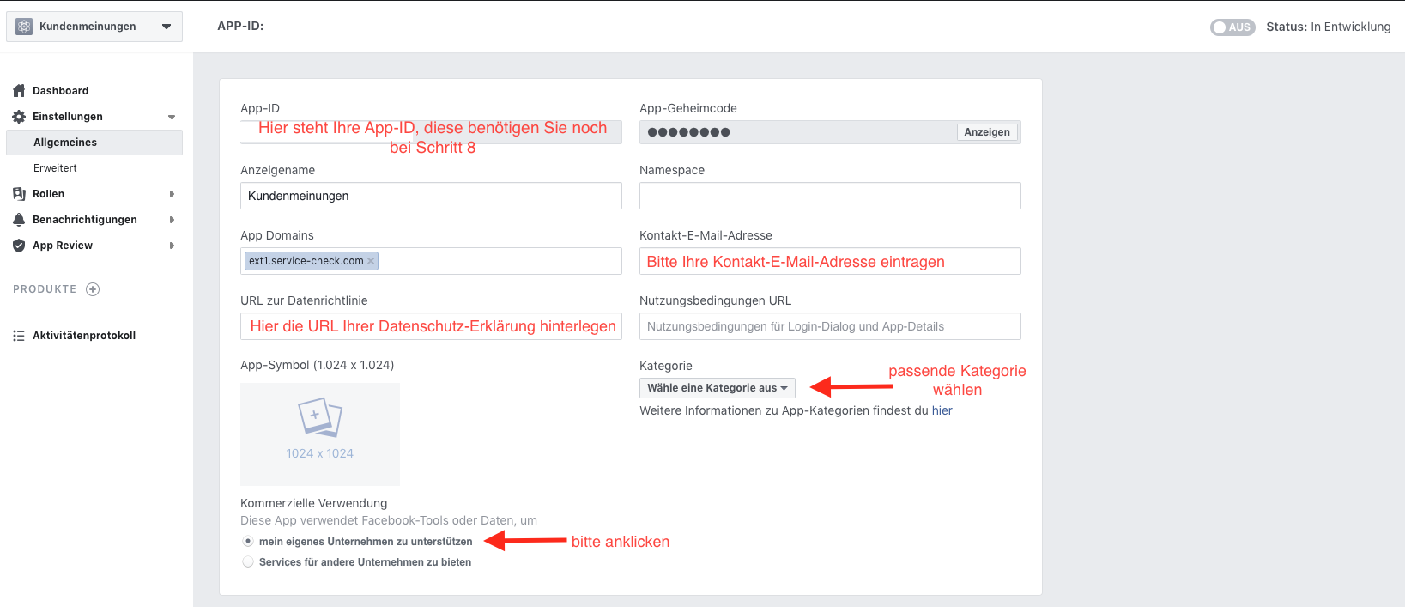Upload an app symbol 1024 x 1024
1405x607 pixels.
pyautogui.click(x=320, y=434)
